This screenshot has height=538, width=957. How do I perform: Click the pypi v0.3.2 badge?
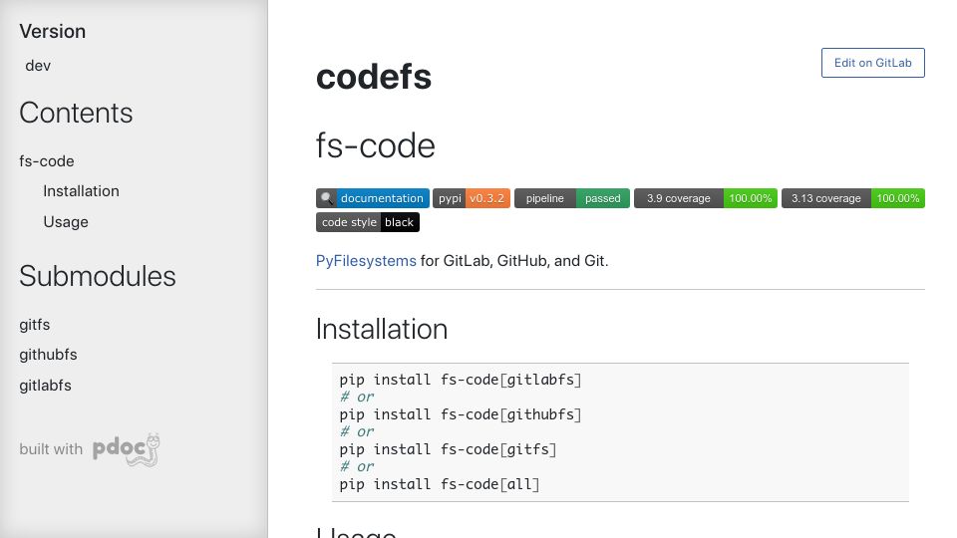pos(472,198)
